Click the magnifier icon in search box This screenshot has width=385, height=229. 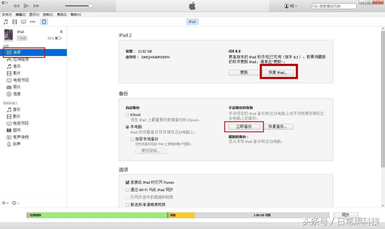tap(316, 6)
